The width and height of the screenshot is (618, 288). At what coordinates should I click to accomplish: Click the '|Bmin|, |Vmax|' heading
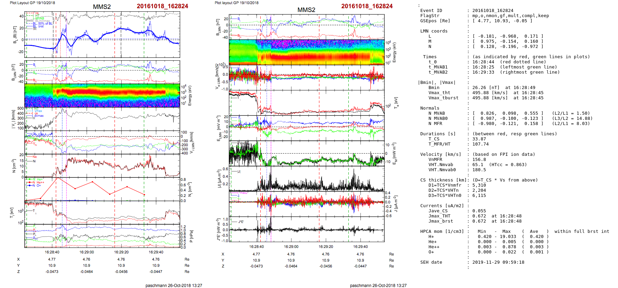(x=436, y=83)
